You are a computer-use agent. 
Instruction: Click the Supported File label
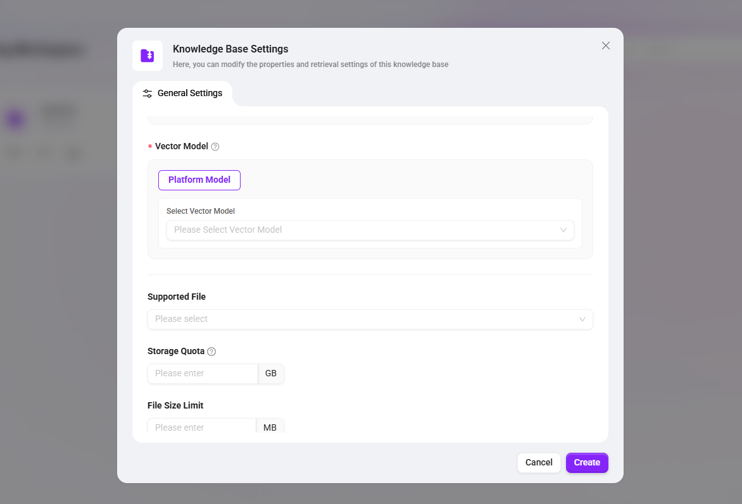[x=177, y=297]
